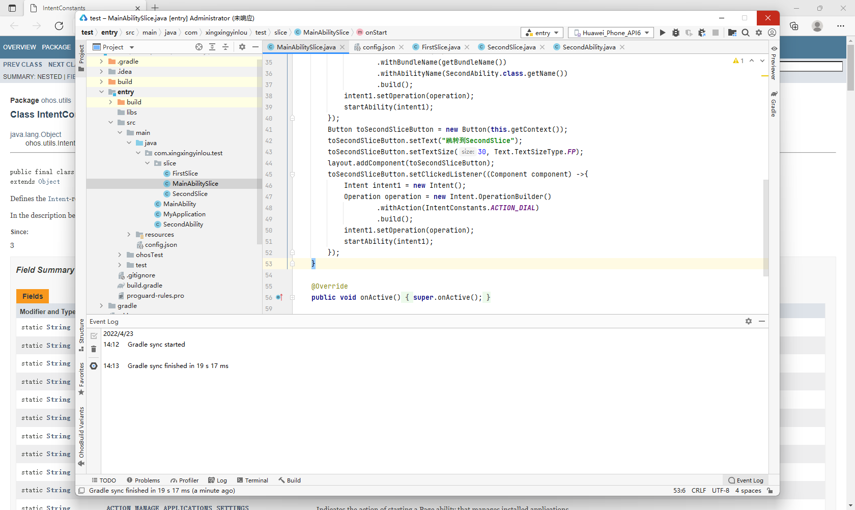Change UTF-8 encoding in status bar
Image resolution: width=855 pixels, height=510 pixels.
tap(721, 491)
